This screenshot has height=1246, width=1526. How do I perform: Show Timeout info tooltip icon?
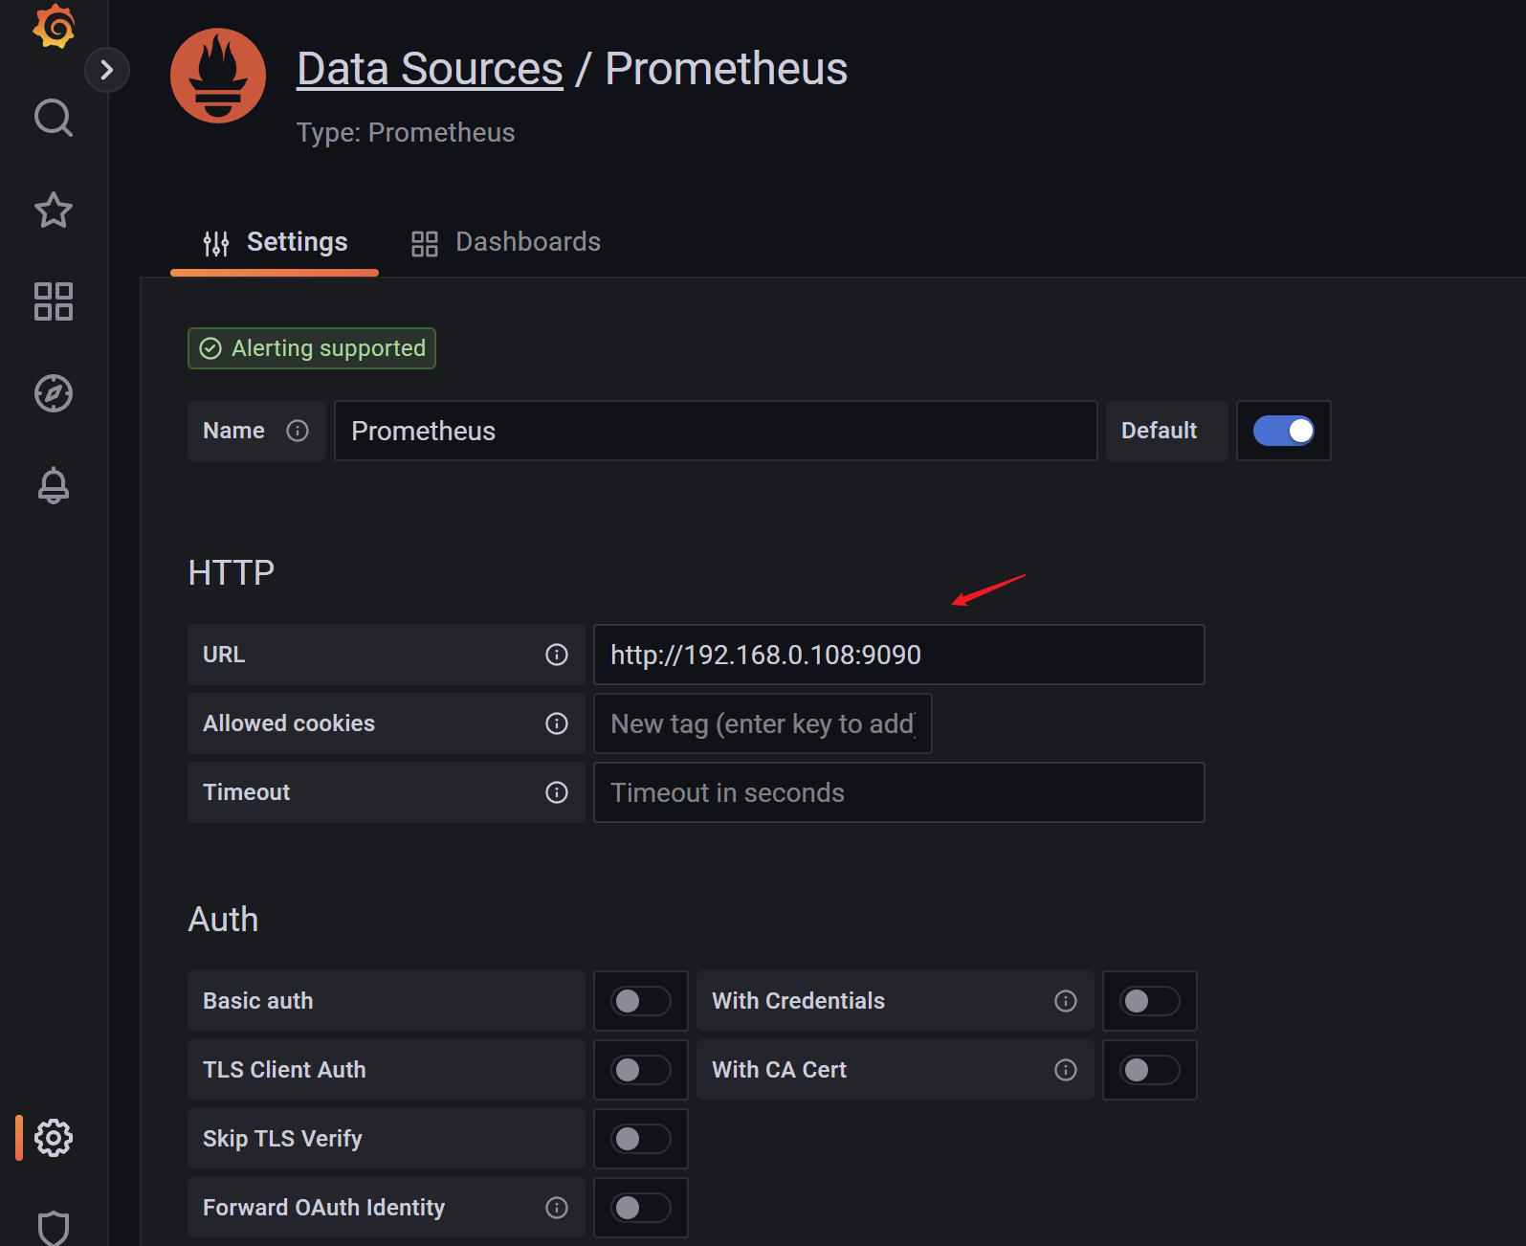(557, 792)
